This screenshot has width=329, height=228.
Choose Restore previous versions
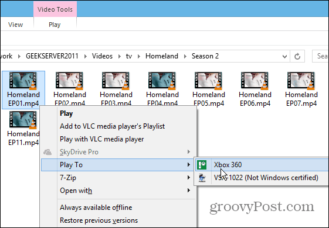118,220
